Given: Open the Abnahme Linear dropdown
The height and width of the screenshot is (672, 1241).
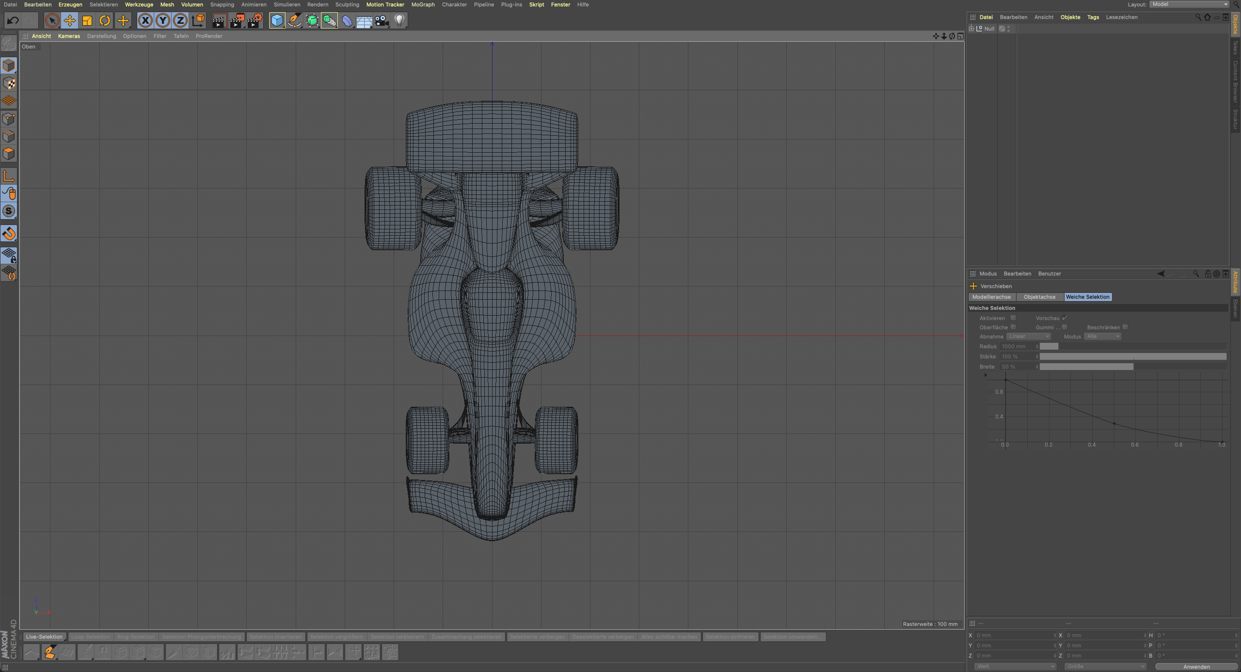Looking at the screenshot, I should tap(1029, 336).
